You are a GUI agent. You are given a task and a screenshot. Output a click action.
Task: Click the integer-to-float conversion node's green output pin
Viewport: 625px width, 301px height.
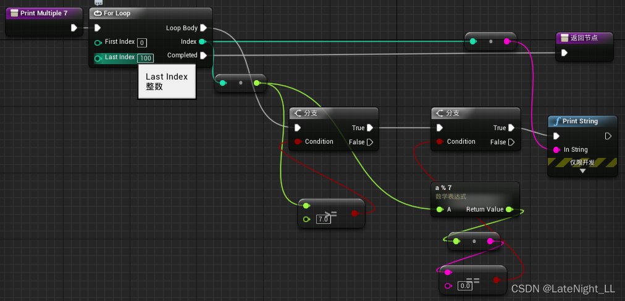(257, 83)
